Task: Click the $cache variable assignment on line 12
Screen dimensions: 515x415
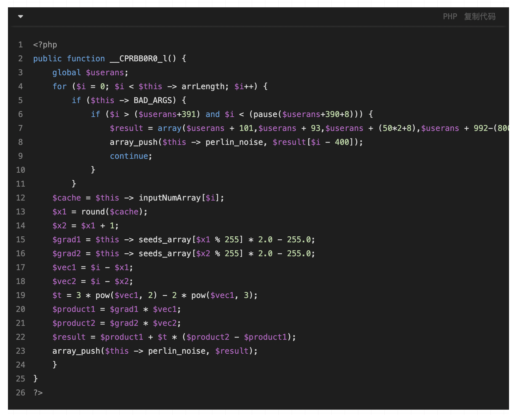Action: (67, 198)
